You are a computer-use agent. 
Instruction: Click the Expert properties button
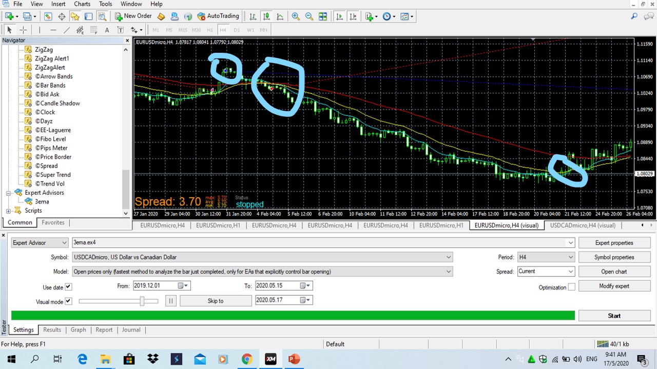tap(614, 243)
